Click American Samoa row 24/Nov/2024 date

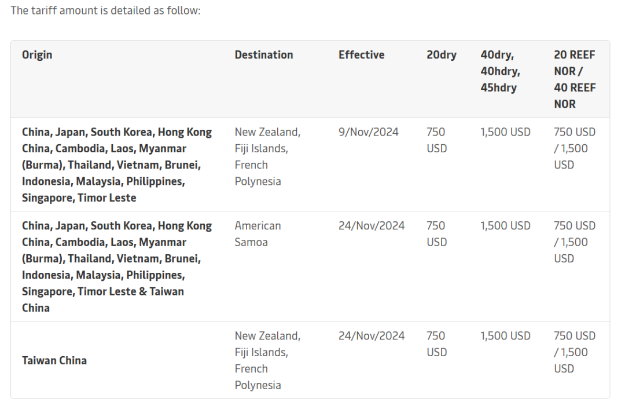(x=372, y=226)
